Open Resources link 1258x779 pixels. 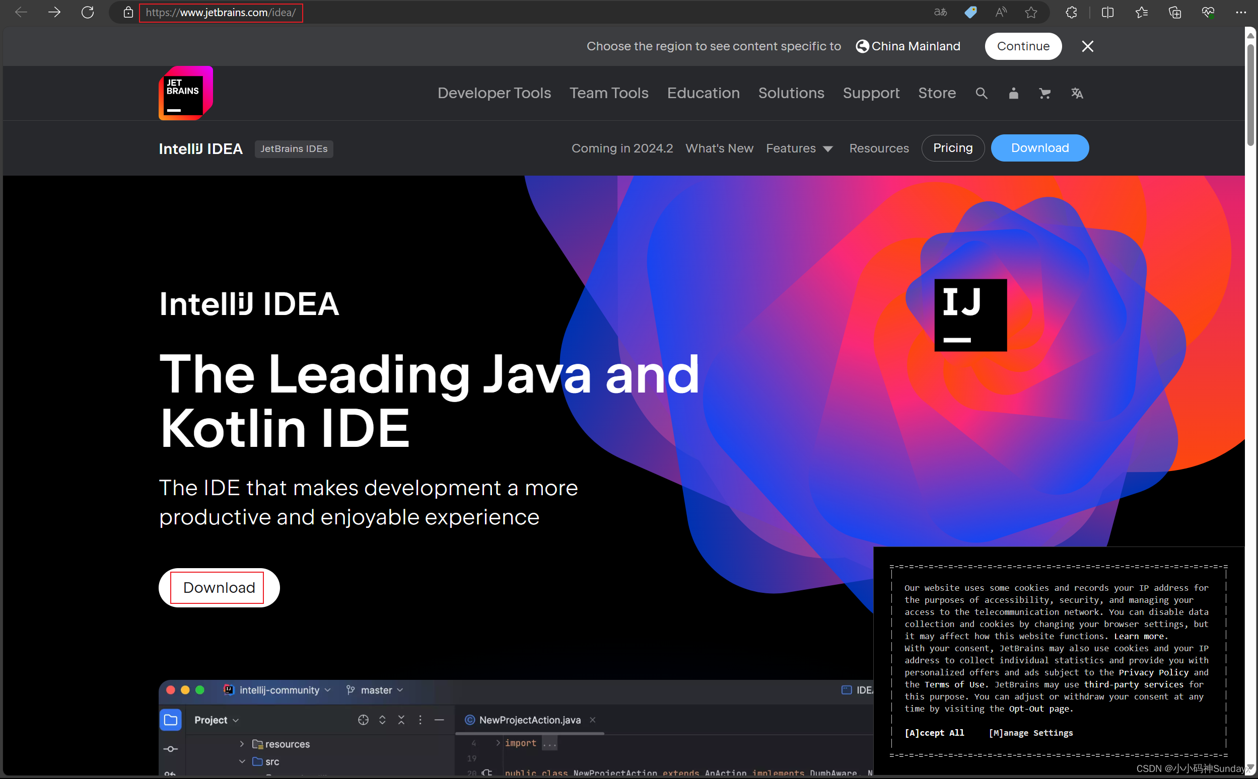pyautogui.click(x=879, y=148)
